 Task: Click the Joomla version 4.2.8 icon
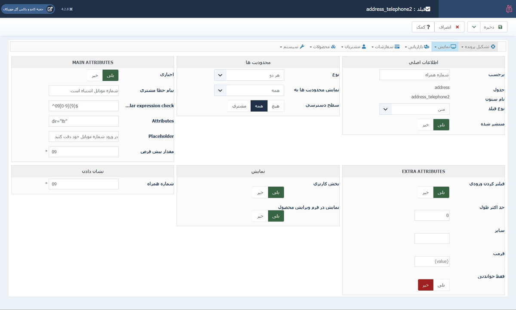pos(67,9)
